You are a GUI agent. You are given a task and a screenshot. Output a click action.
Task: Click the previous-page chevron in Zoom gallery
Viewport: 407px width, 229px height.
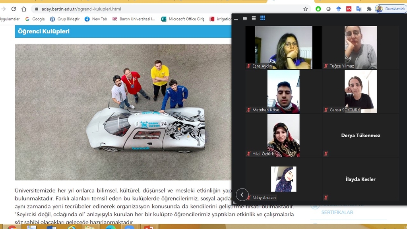coord(242,195)
